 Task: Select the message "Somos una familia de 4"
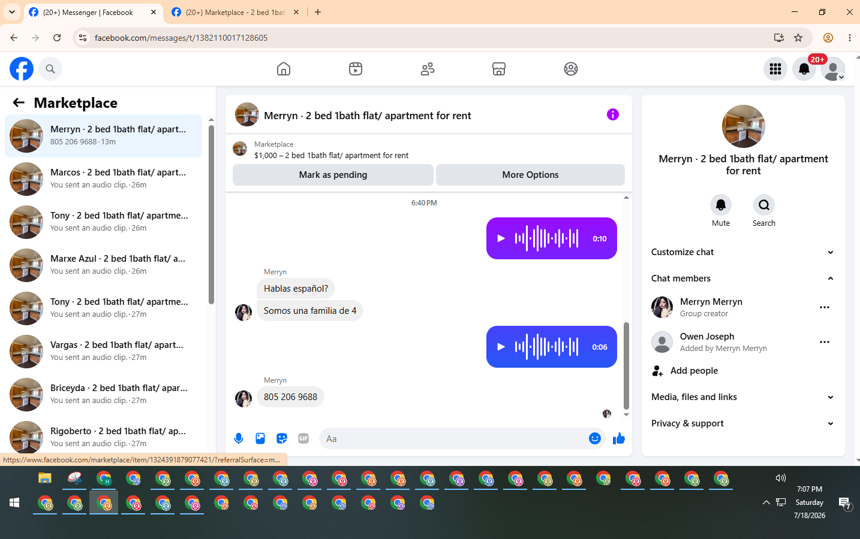coord(310,311)
